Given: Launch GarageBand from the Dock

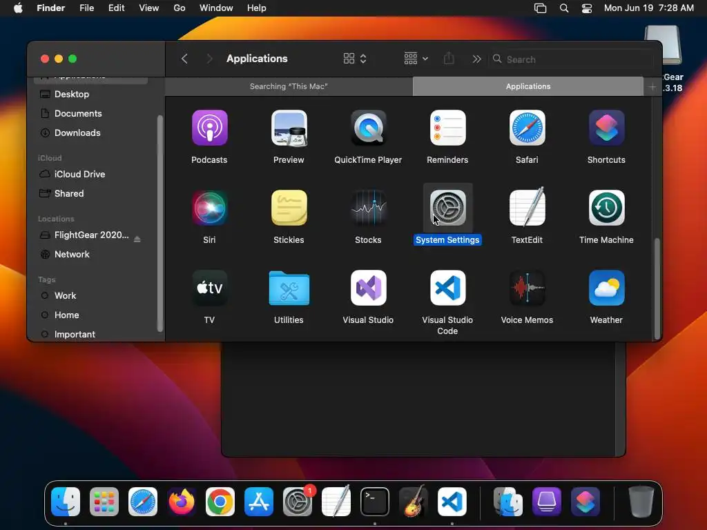Looking at the screenshot, I should pyautogui.click(x=414, y=502).
